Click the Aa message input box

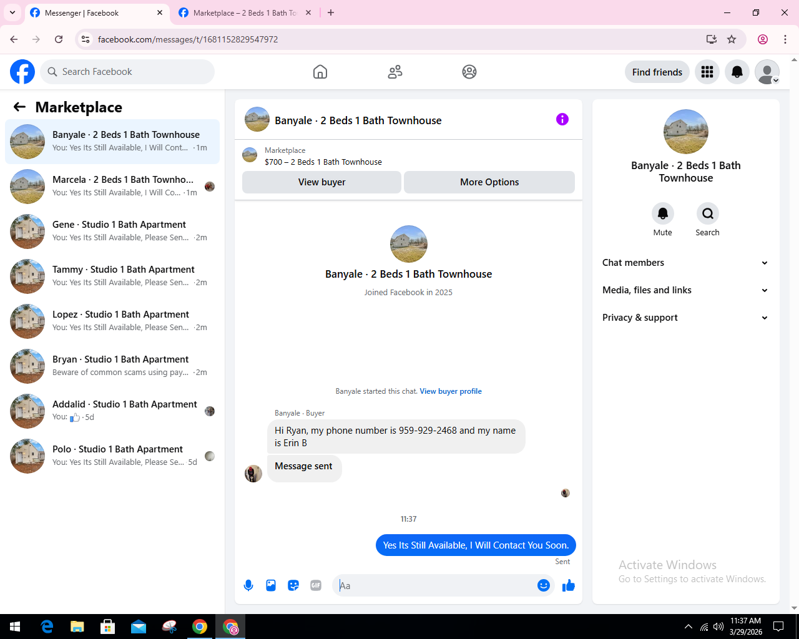pos(436,585)
